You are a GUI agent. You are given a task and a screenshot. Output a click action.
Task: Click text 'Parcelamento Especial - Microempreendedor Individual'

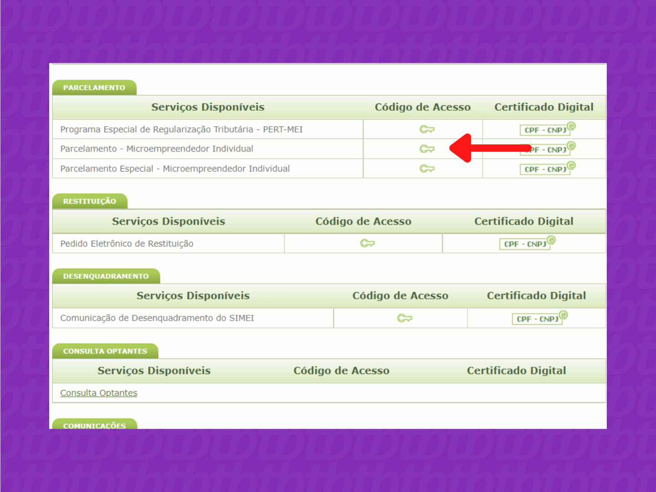click(175, 169)
